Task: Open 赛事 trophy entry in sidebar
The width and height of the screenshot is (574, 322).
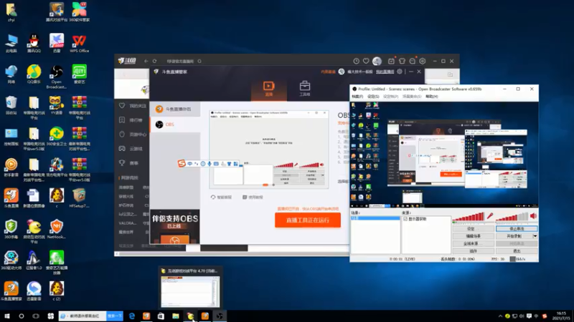Action: (x=129, y=163)
